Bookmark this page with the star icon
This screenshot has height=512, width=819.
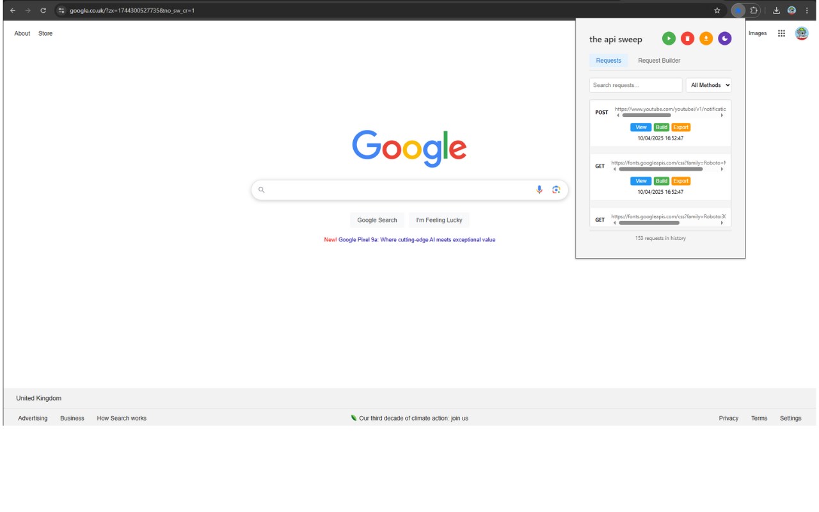point(717,10)
